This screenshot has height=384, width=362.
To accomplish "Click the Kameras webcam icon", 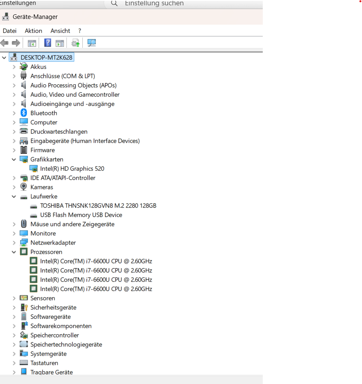I will (x=23, y=187).
